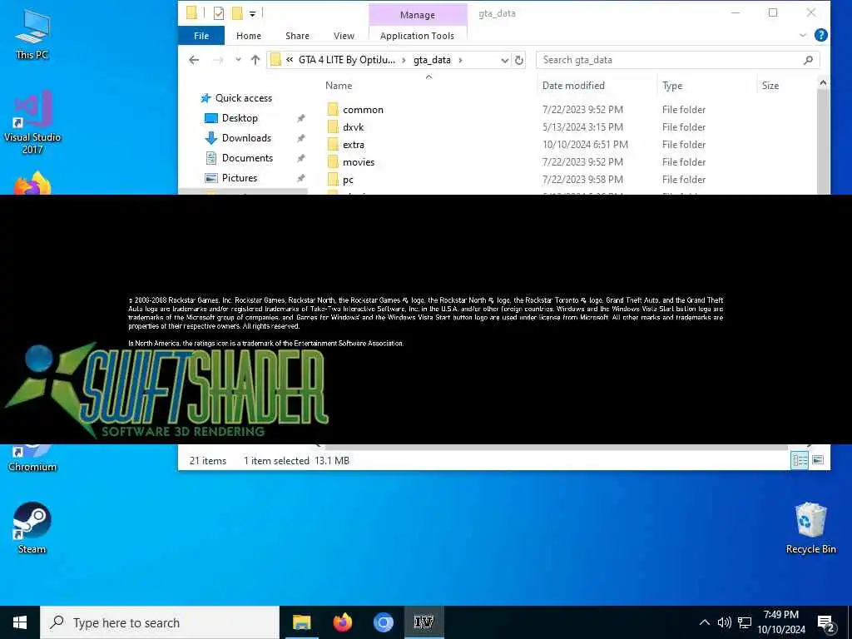
Task: Select the movies folder
Action: [359, 162]
